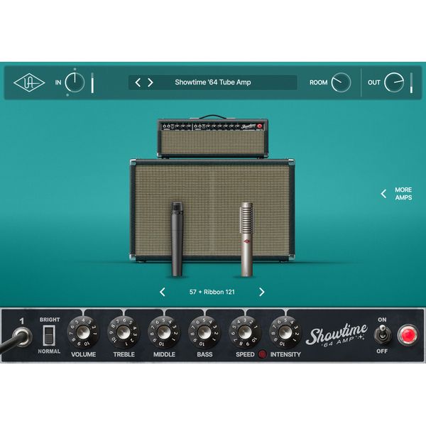Select the Ribbon 121 microphone
The image size is (426, 426).
tap(246, 240)
